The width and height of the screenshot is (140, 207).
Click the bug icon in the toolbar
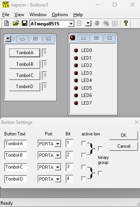[106, 23]
